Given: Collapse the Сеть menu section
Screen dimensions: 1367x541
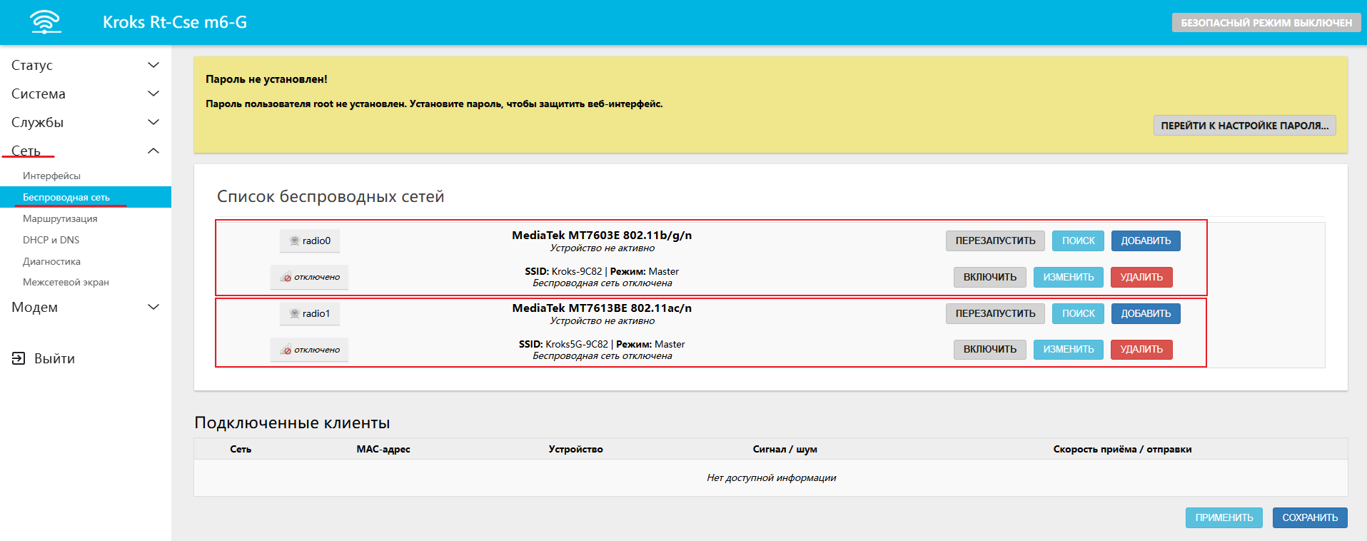Looking at the screenshot, I should click(153, 151).
